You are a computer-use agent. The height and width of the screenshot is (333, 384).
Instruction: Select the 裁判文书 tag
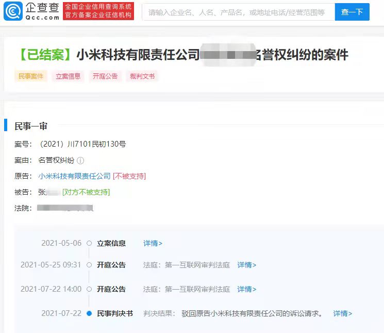142,76
